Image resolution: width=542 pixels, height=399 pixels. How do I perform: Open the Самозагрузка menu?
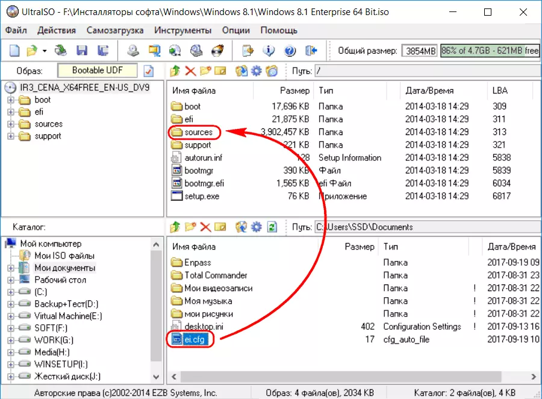pos(115,30)
